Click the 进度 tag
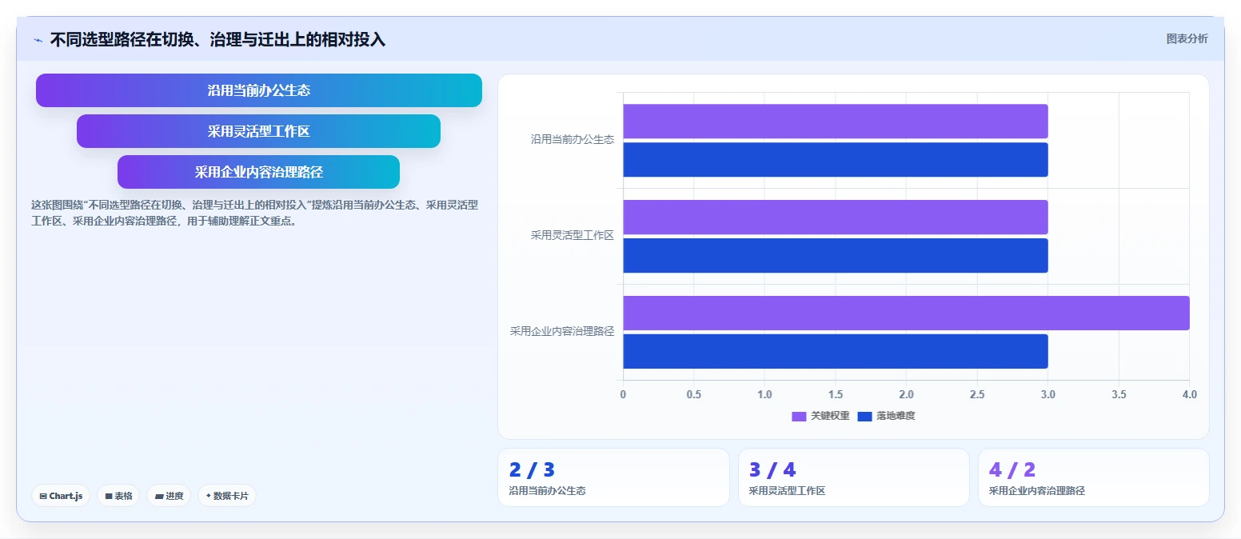Image resolution: width=1241 pixels, height=539 pixels. [169, 496]
